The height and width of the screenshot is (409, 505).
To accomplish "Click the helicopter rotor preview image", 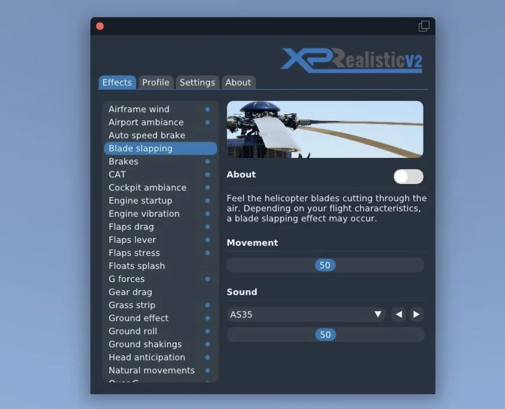I will tap(325, 129).
